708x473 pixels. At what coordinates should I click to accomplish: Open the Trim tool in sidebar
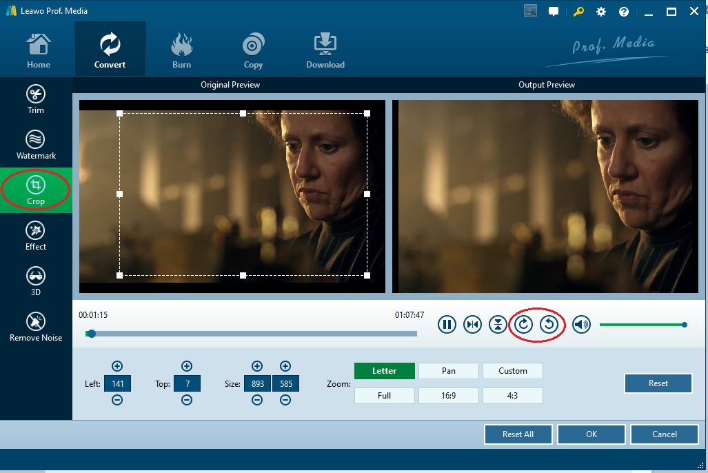coord(36,99)
